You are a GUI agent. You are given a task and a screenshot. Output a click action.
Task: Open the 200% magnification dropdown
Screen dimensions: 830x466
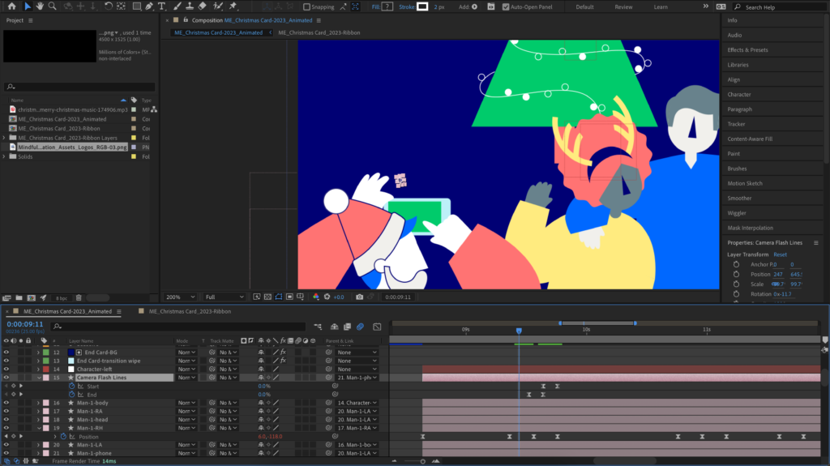coord(179,297)
